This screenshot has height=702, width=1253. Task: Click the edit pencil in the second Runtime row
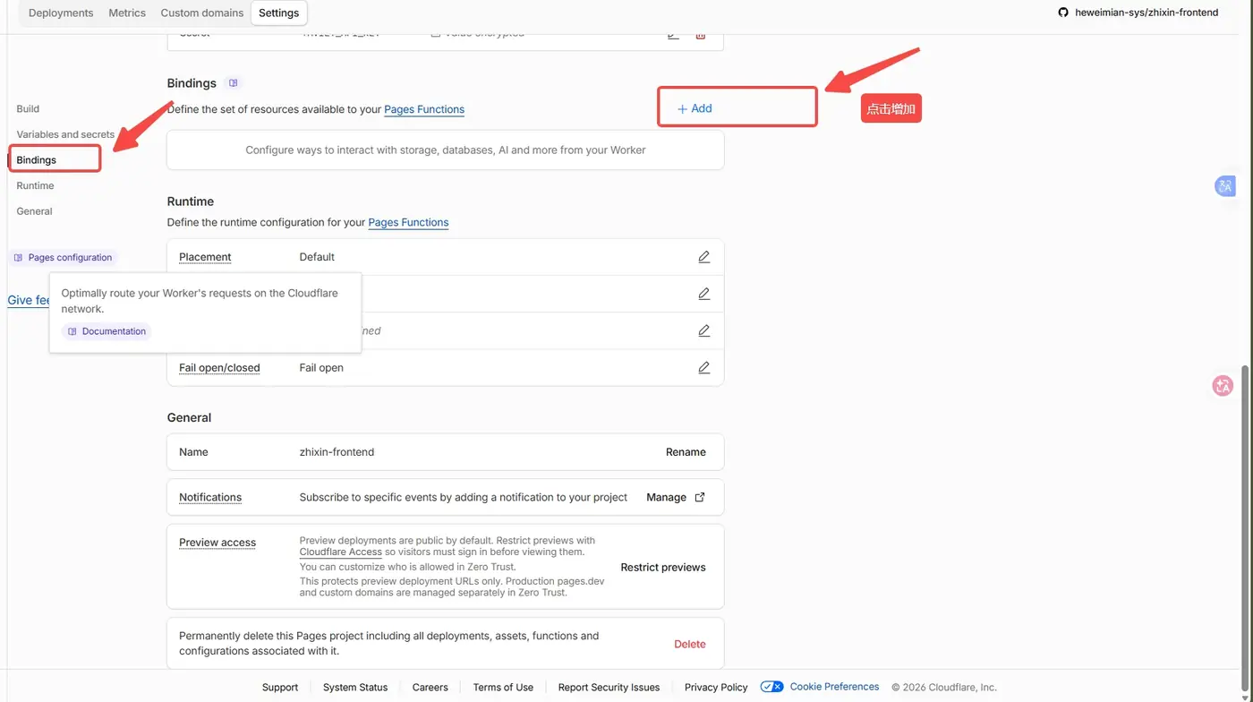coord(704,294)
